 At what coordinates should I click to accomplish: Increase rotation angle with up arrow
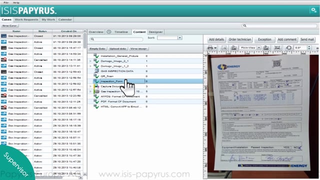[309, 46]
